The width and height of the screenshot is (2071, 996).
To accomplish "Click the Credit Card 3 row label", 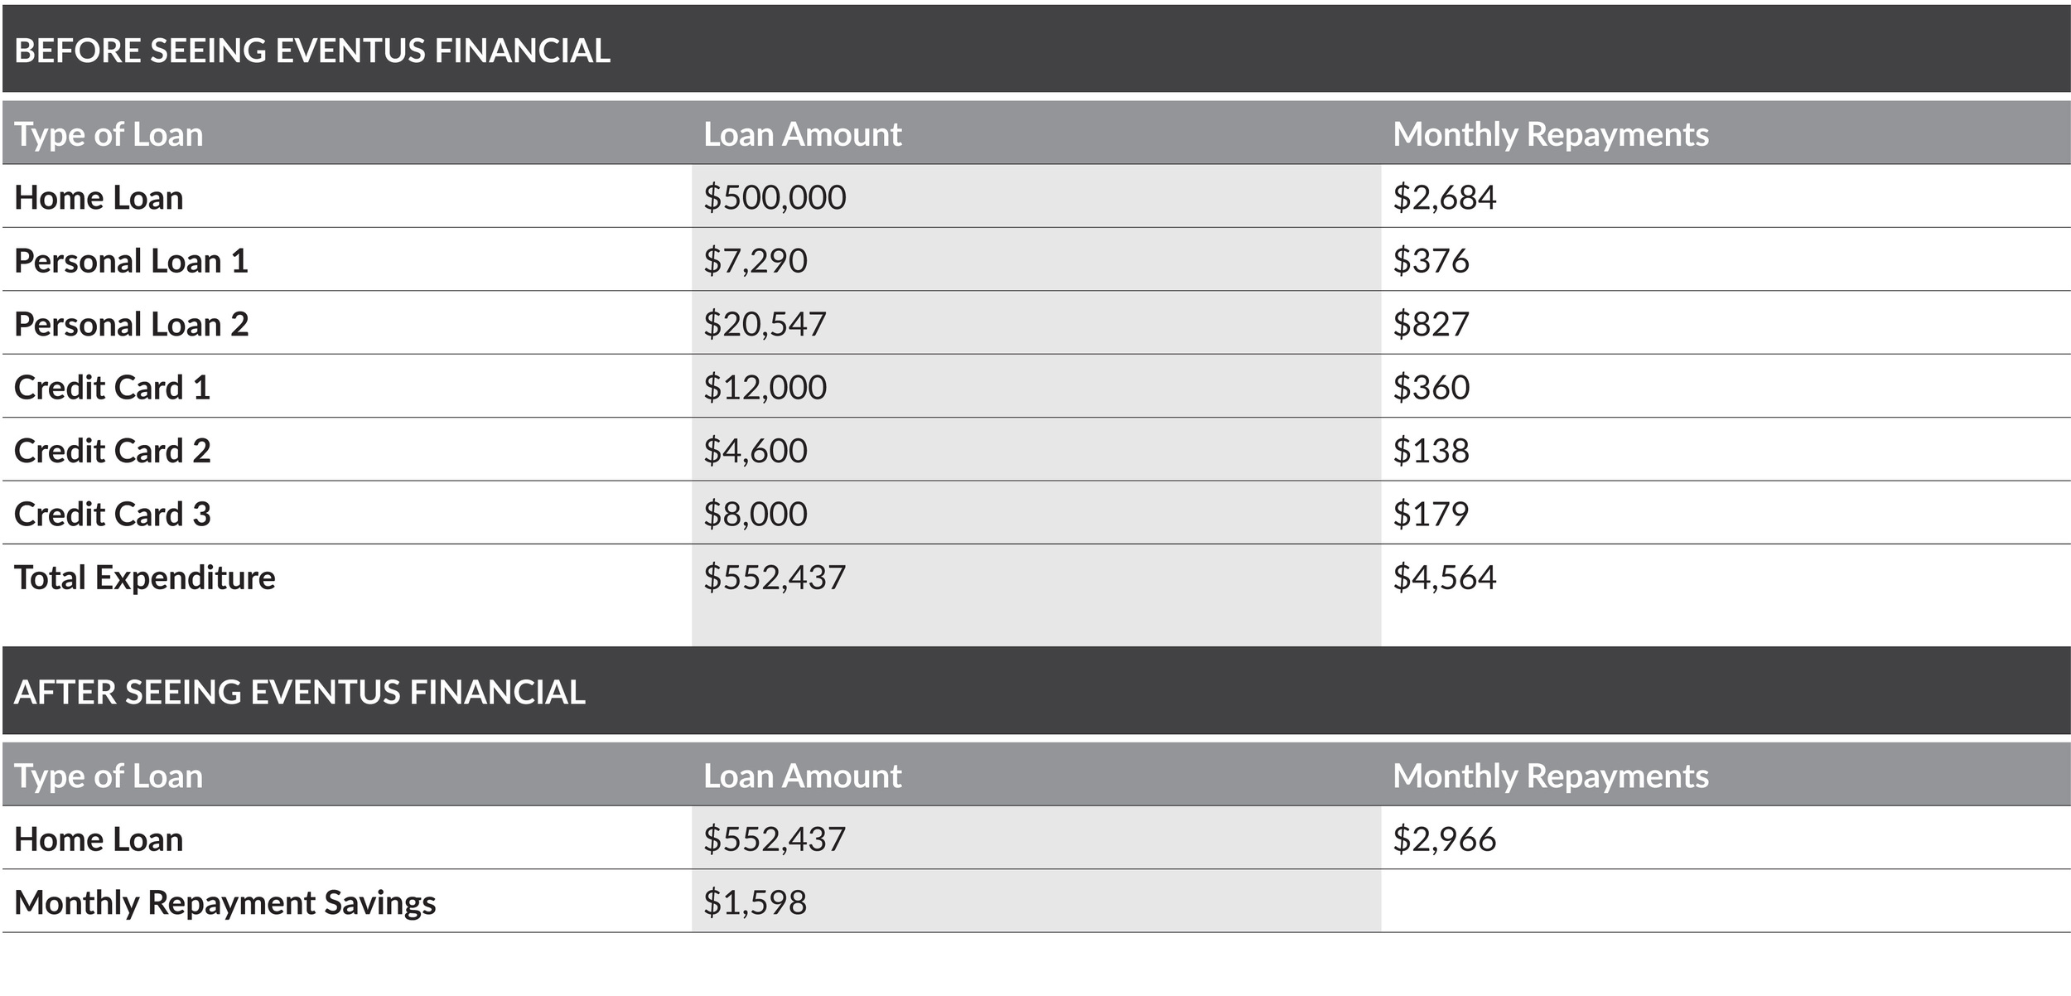I will coord(112,515).
